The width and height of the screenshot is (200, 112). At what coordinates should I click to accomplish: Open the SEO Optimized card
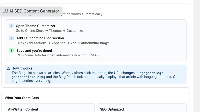(142, 108)
